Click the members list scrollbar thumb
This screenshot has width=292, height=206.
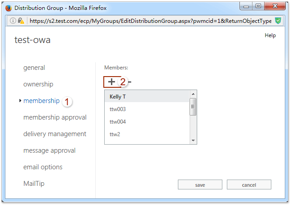(193, 107)
